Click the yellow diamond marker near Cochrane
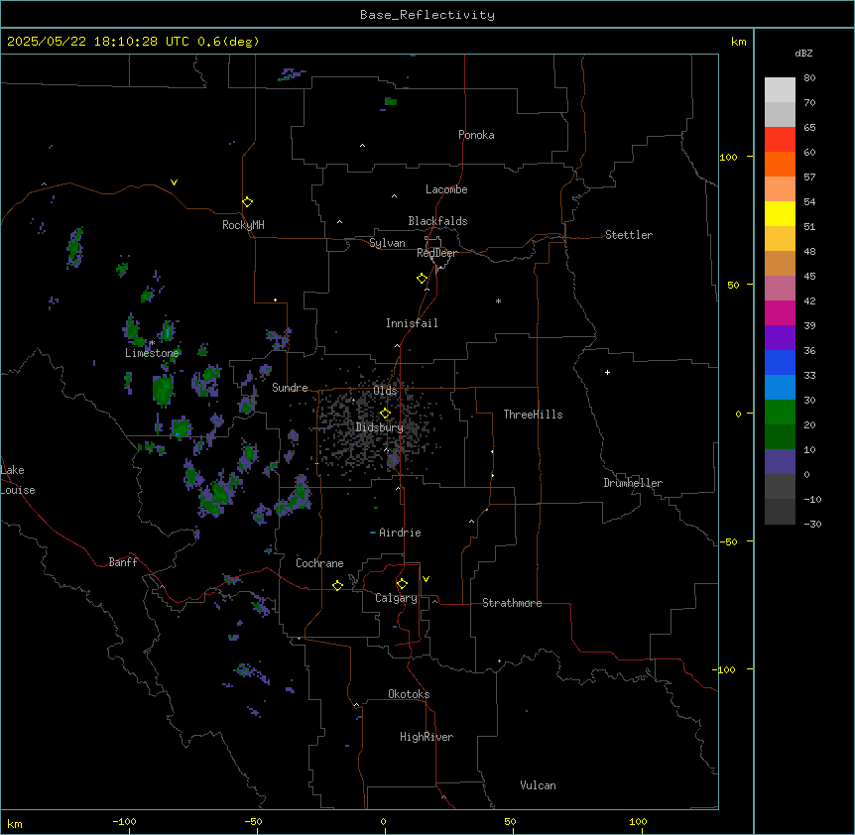This screenshot has height=835, width=855. 337,585
